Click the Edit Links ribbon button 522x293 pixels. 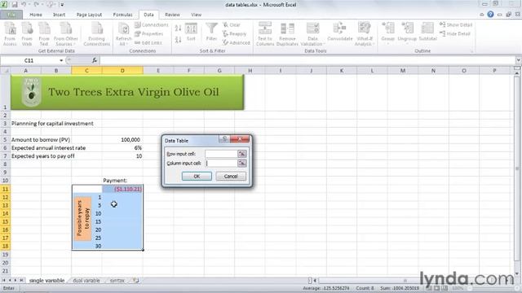148,43
